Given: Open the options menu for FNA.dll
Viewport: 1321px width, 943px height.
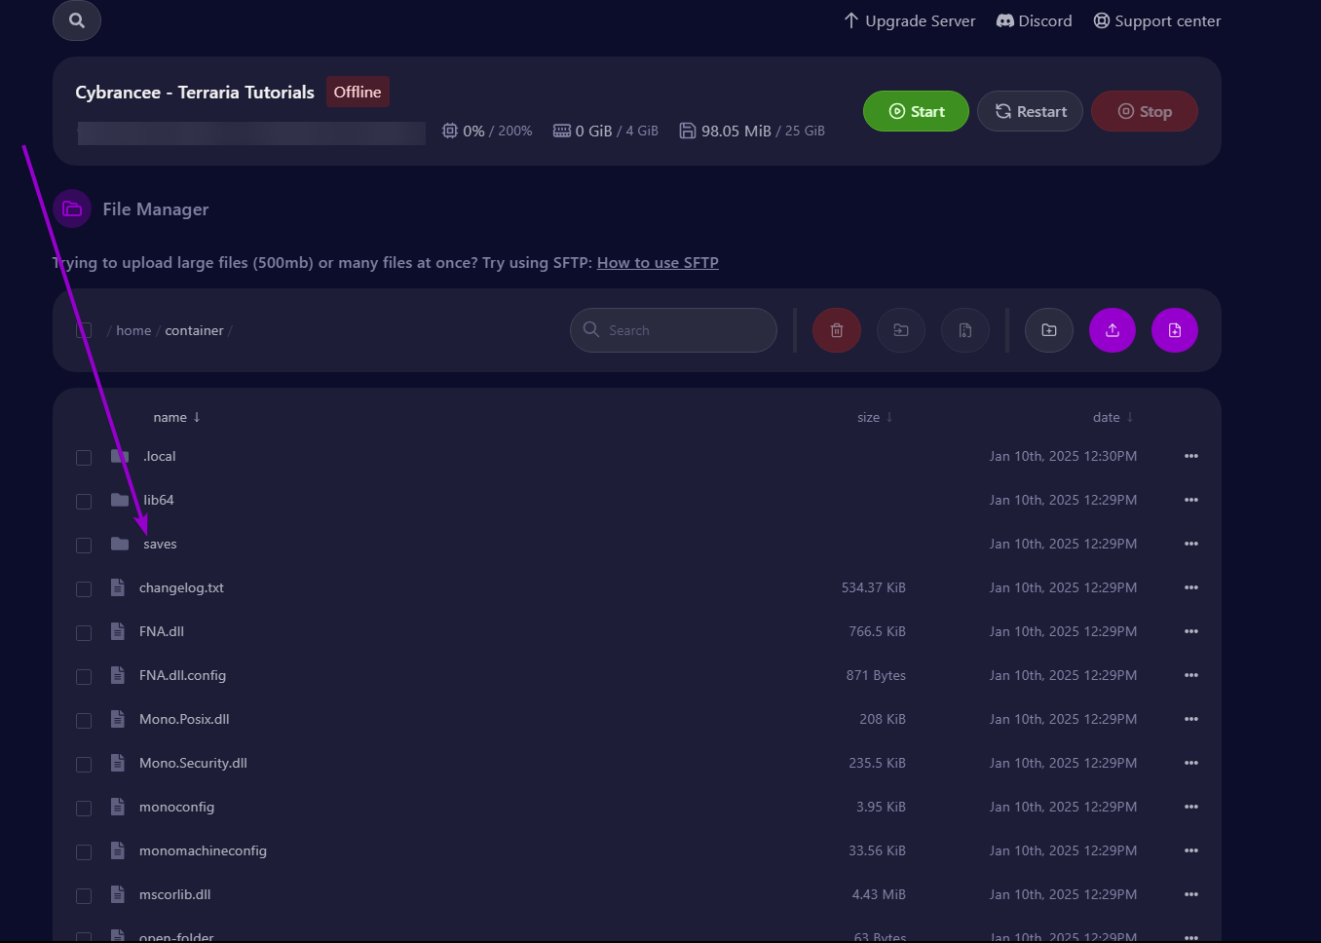Looking at the screenshot, I should click(x=1190, y=631).
